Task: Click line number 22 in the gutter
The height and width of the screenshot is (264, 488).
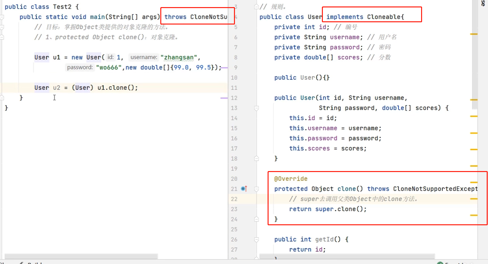Action: 234,199
